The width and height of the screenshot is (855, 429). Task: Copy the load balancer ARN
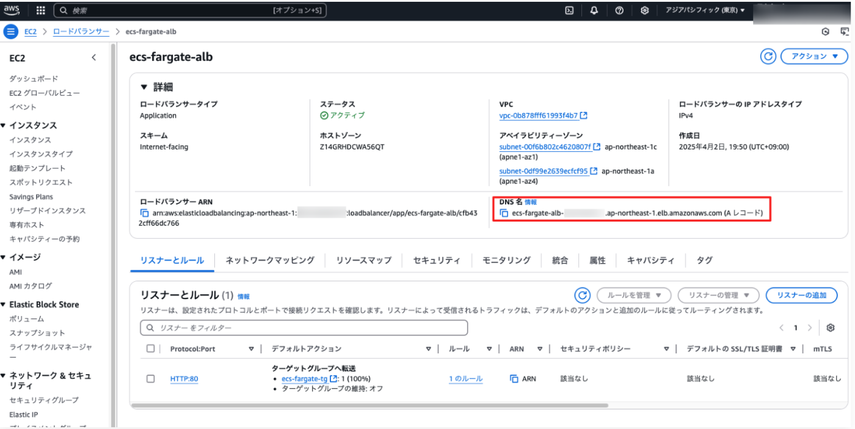point(145,213)
